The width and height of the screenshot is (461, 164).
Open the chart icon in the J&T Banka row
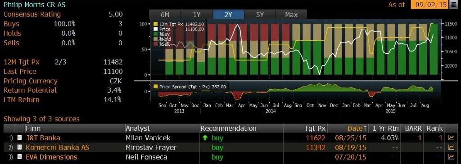450,138
